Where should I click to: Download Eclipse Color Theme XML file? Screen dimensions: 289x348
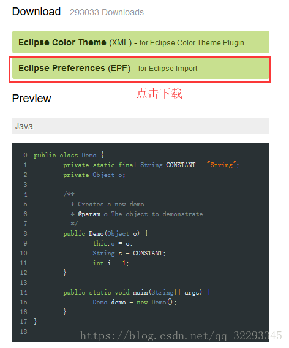tap(141, 42)
